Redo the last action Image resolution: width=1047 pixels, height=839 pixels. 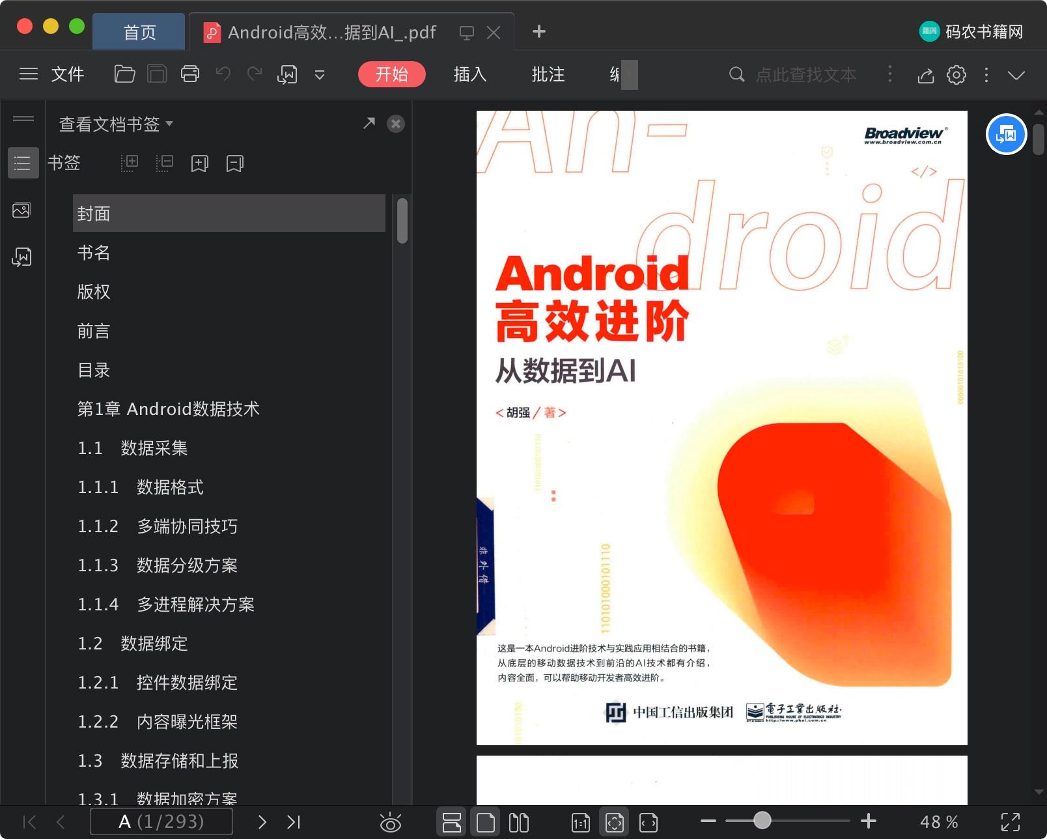255,74
